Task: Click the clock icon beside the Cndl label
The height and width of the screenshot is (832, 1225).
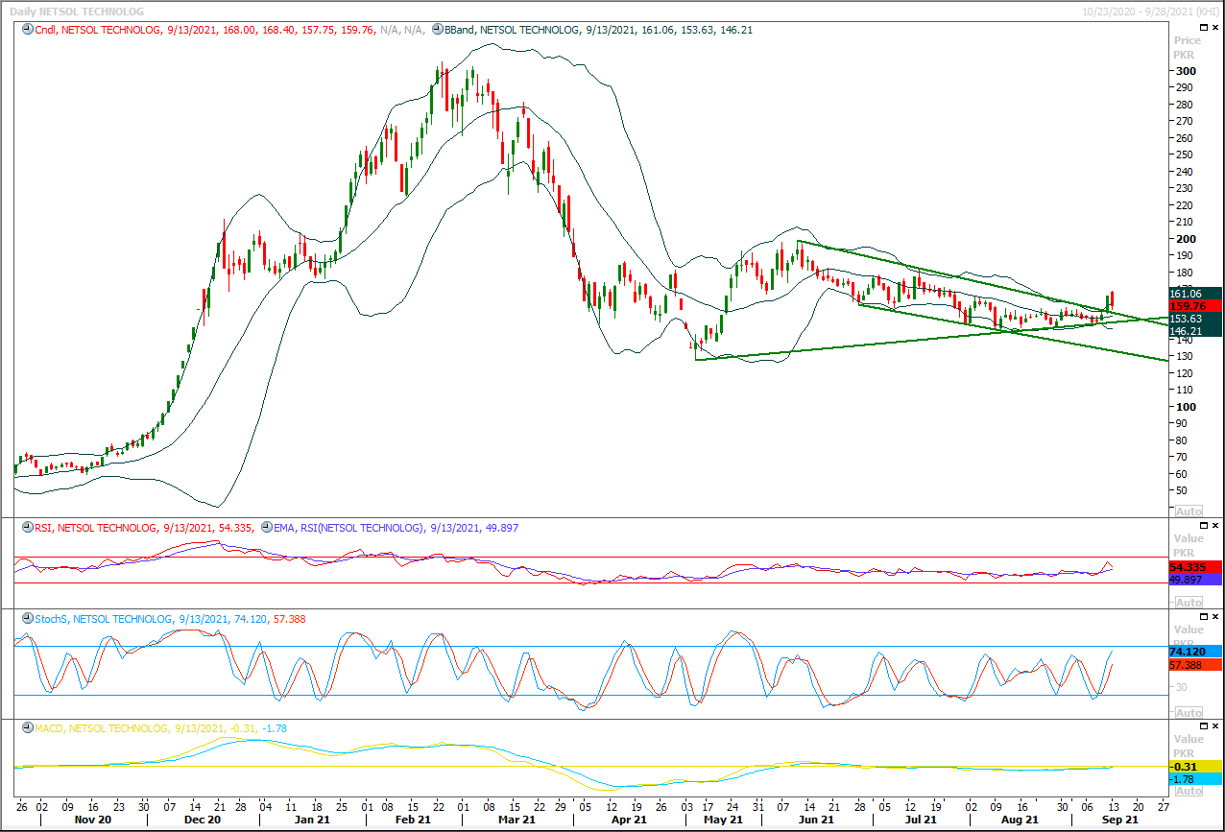Action: click(x=27, y=30)
